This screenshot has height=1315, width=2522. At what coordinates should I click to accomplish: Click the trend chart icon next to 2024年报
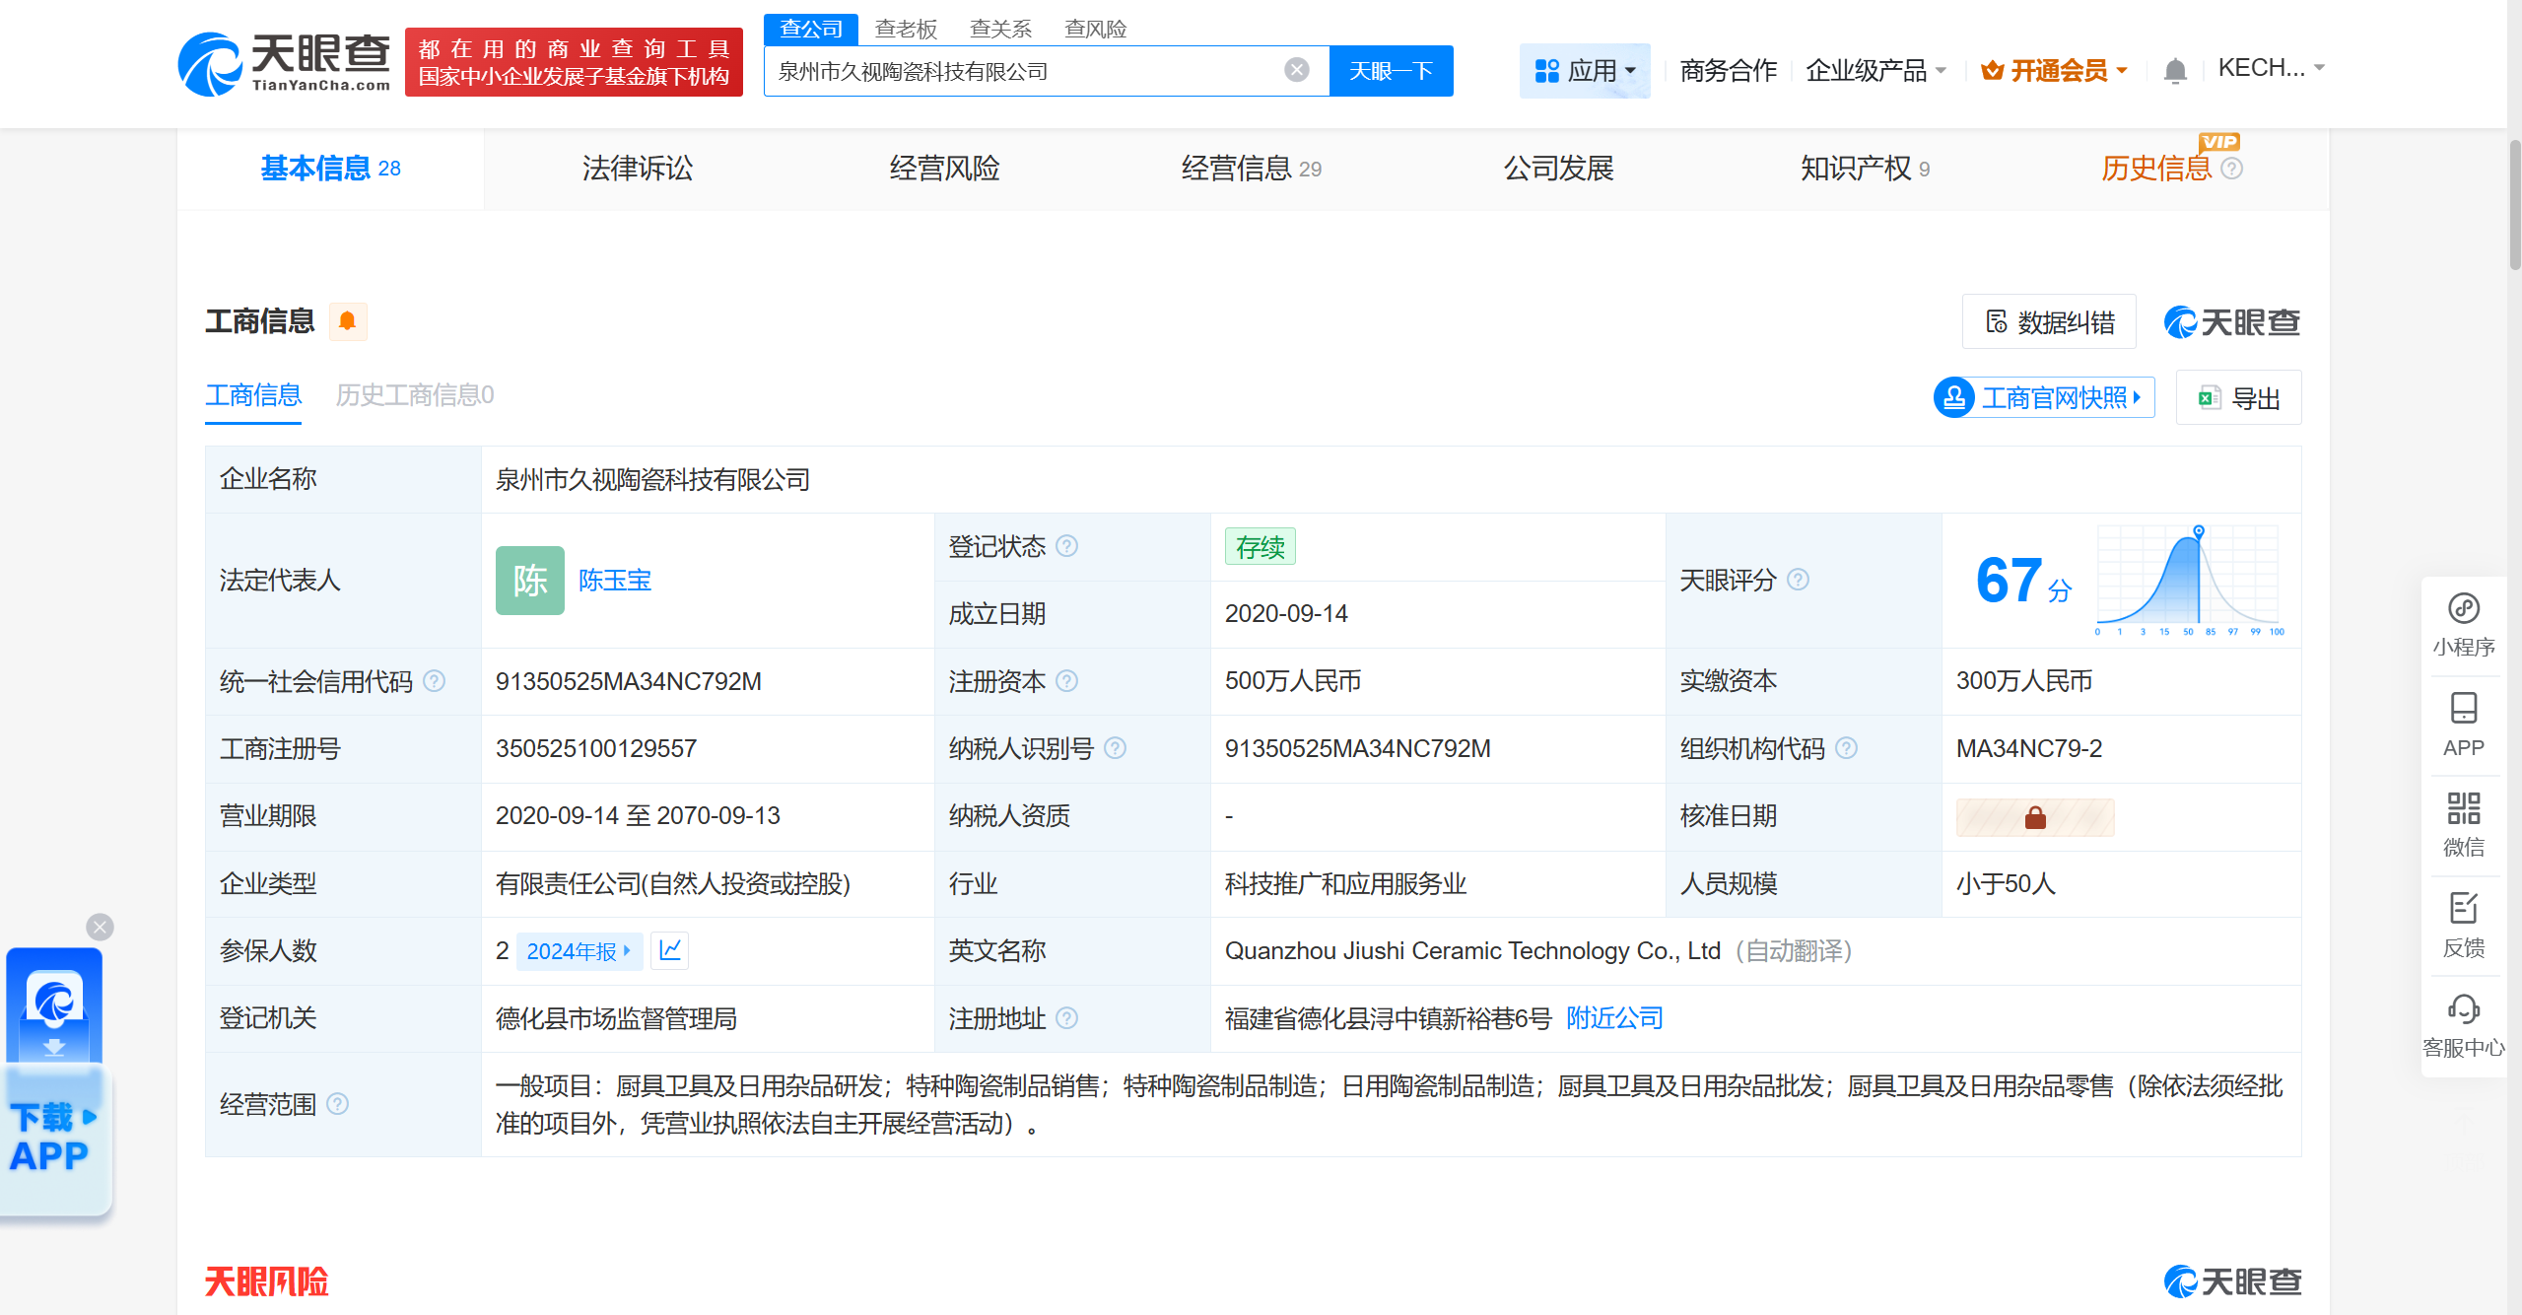click(670, 950)
